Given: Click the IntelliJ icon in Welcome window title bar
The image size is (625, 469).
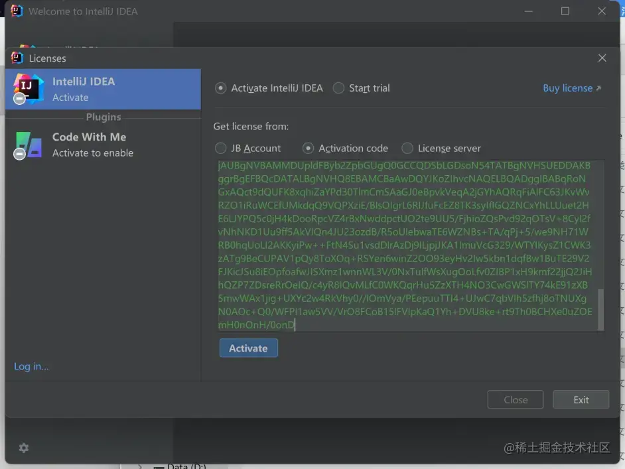Looking at the screenshot, I should (x=17, y=11).
